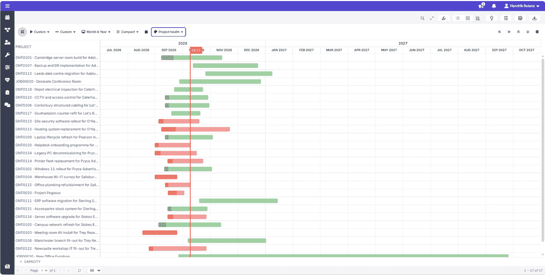Open the chat messages sidebar icon

coord(7,105)
